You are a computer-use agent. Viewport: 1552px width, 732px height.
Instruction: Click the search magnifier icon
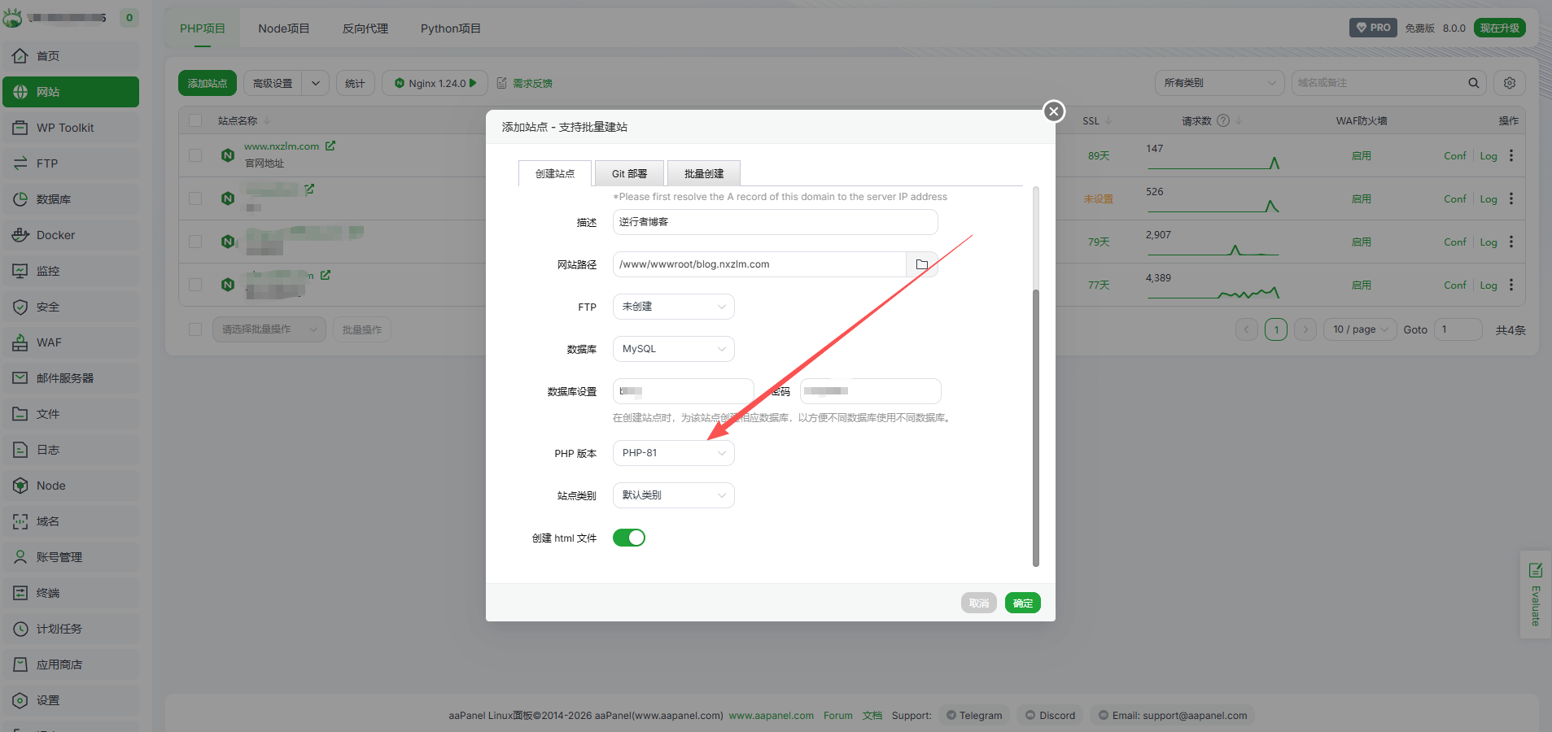coord(1473,83)
